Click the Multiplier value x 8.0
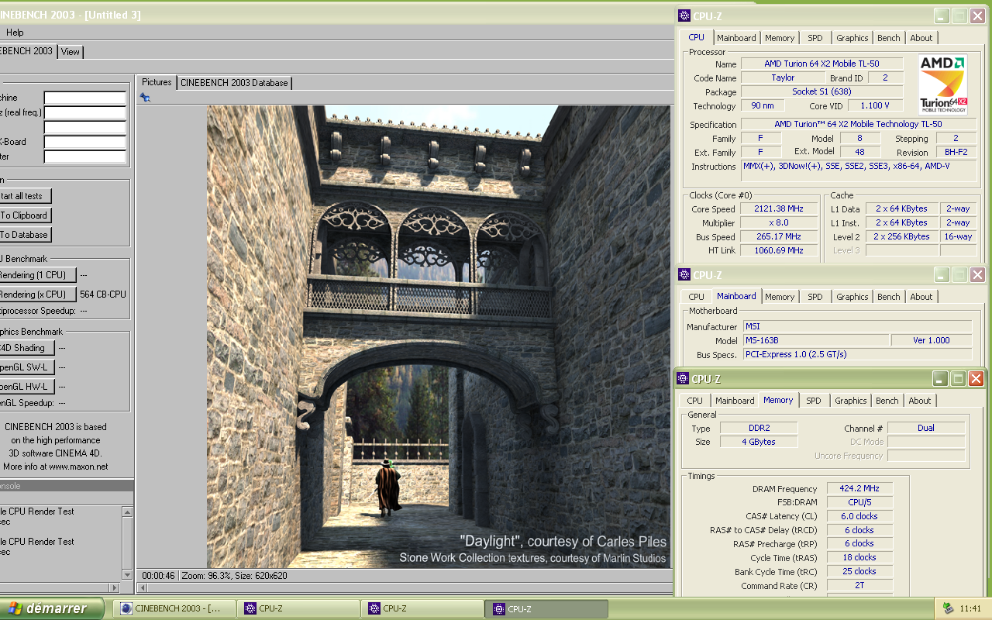The height and width of the screenshot is (620, 992). tap(779, 223)
